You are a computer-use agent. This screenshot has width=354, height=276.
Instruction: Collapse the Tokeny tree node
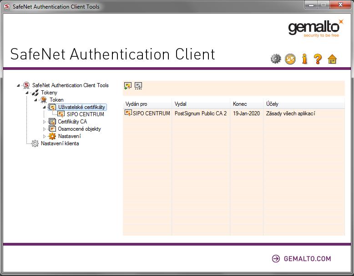(x=27, y=93)
